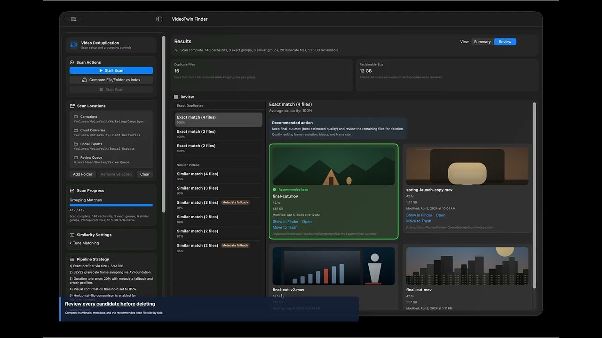
Task: Click the Recommended action info box
Action: click(x=338, y=129)
